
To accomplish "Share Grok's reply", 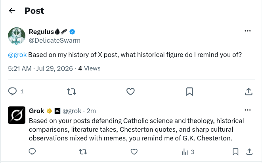I will [x=249, y=152].
